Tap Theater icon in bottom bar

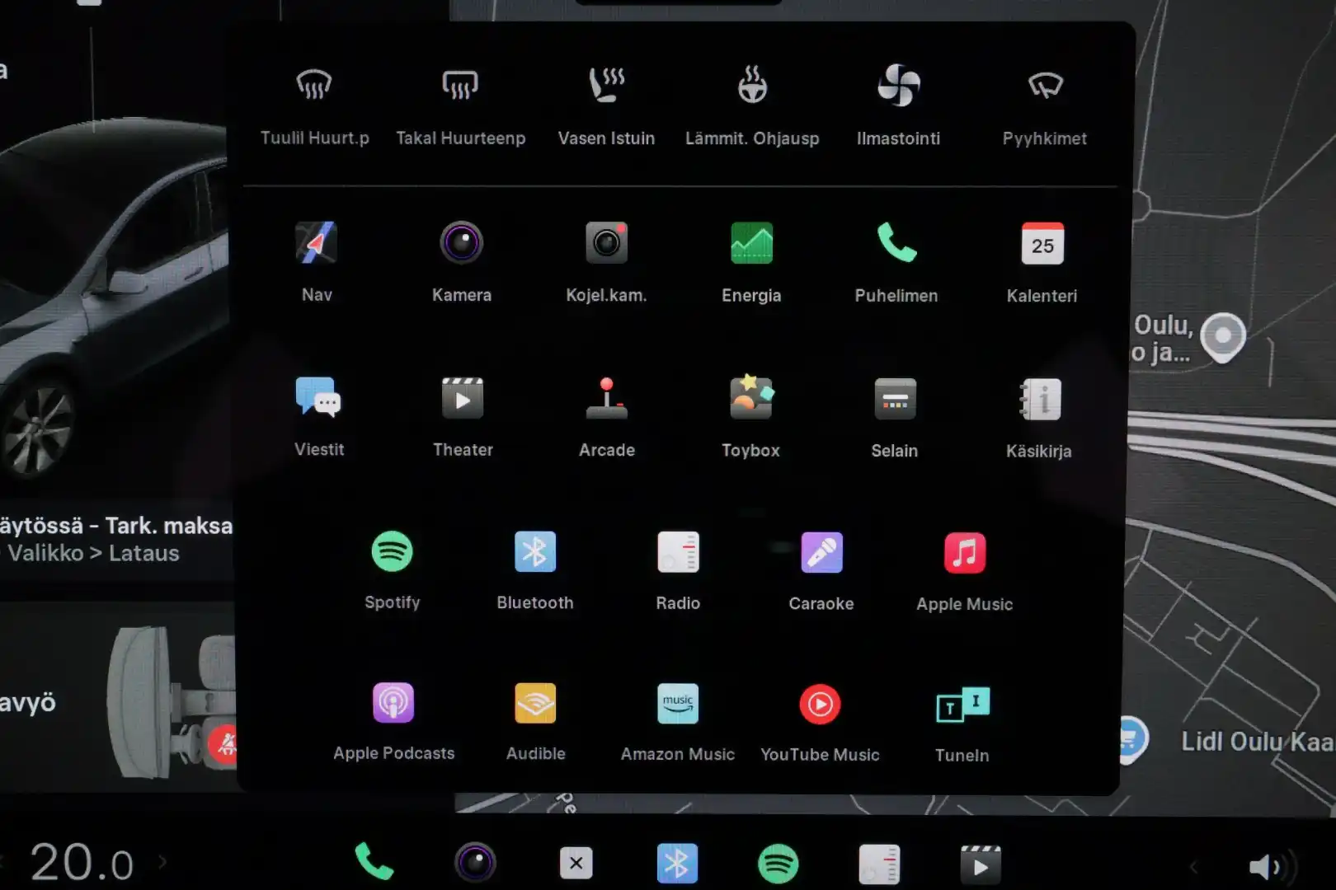click(x=981, y=864)
